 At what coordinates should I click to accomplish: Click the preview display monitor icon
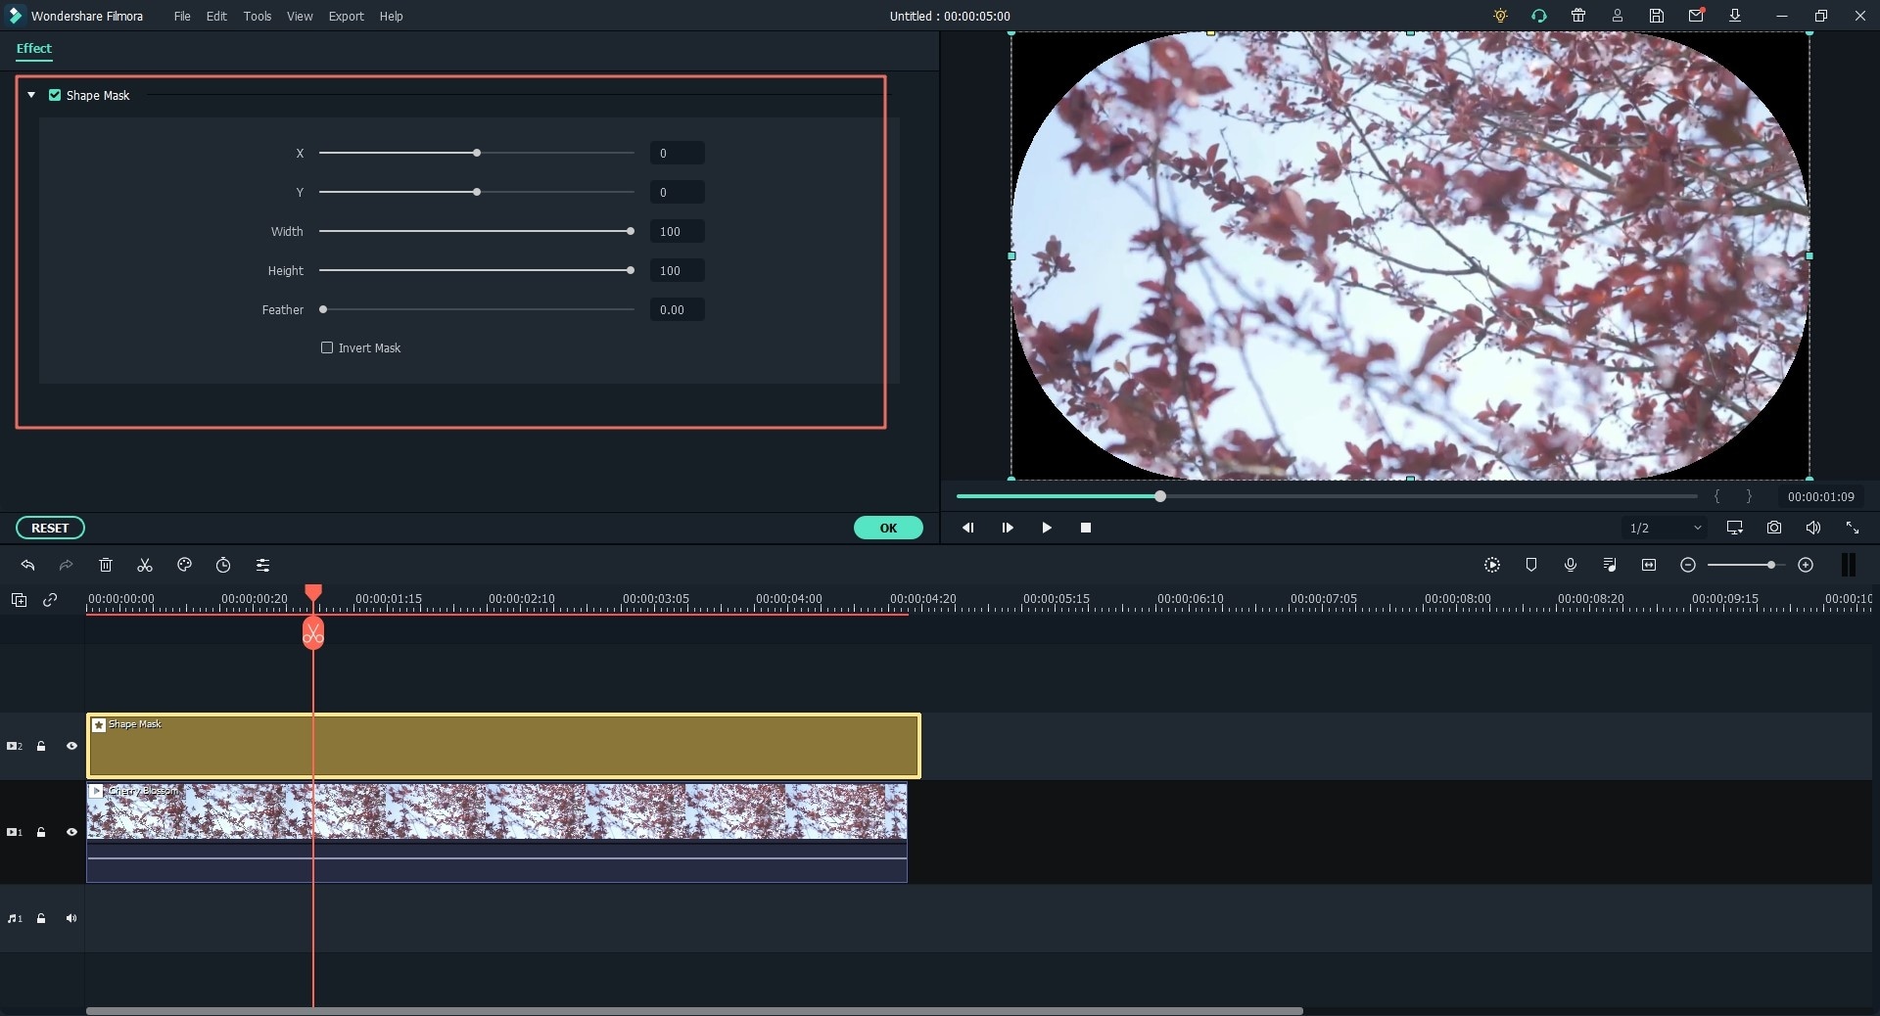coord(1735,528)
